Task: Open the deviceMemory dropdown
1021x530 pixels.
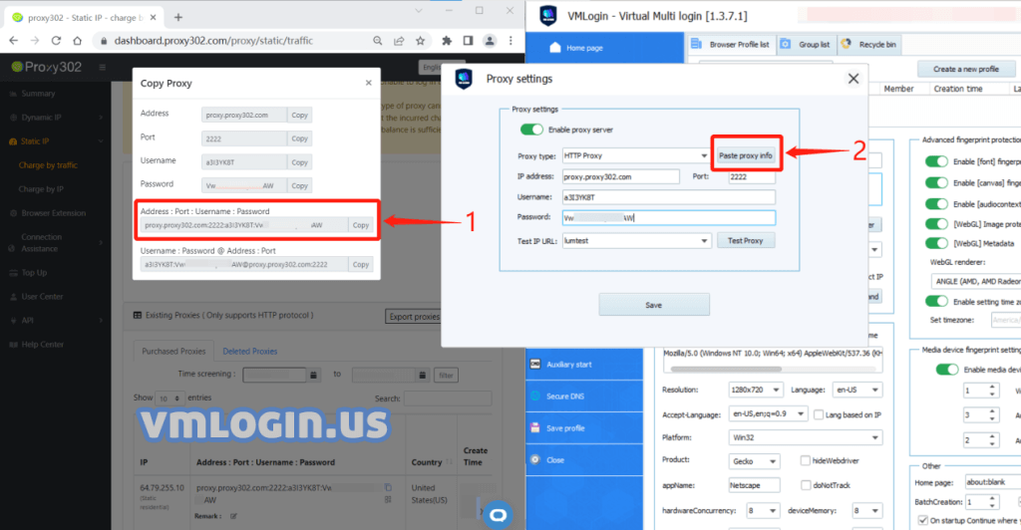Action: pyautogui.click(x=866, y=510)
